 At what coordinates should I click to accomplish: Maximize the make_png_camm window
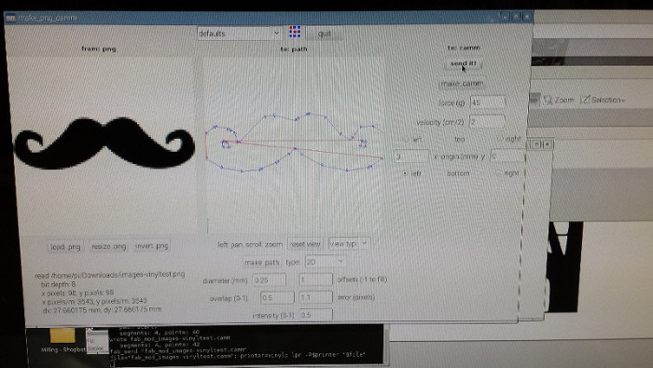coord(516,17)
